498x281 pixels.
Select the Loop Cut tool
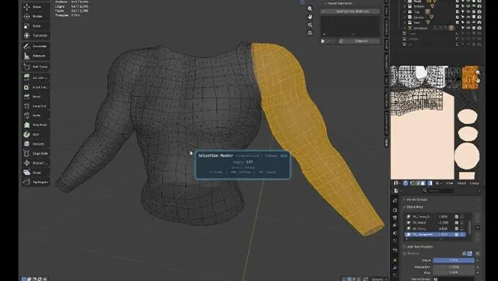point(36,106)
